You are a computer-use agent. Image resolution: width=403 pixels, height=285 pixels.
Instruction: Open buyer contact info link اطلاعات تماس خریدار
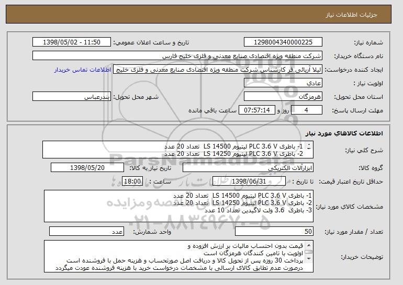click(x=83, y=70)
